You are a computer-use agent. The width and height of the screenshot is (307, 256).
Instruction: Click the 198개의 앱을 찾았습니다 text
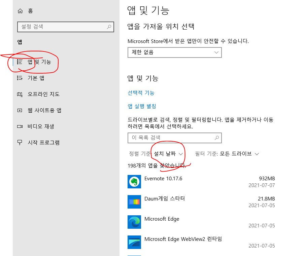[x=157, y=166]
